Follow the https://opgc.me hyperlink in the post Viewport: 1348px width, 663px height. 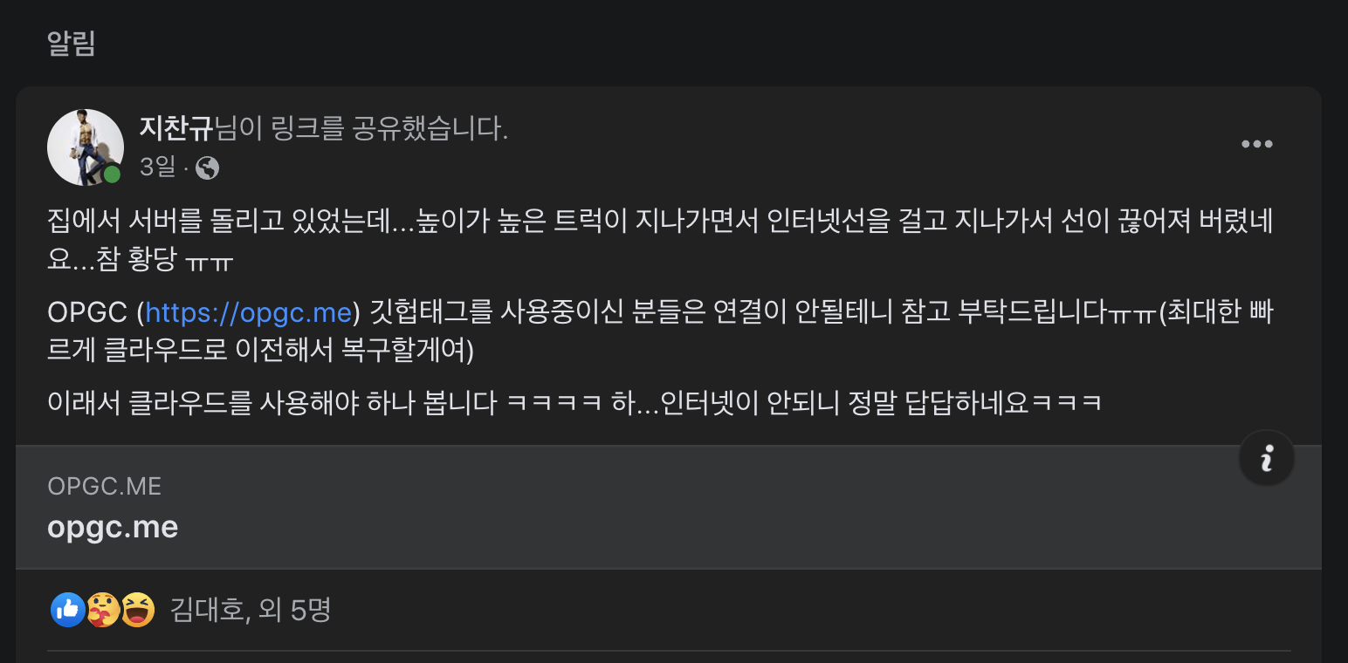coord(248,312)
